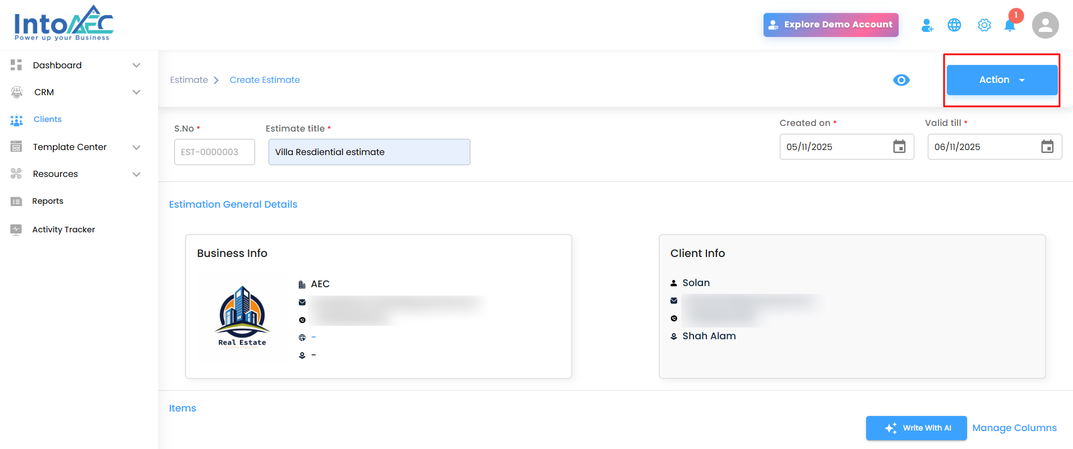This screenshot has height=449, width=1073.
Task: Click the Write With AI button
Action: pyautogui.click(x=916, y=428)
